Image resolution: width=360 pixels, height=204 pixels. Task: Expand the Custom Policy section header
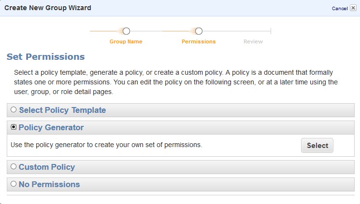(47, 167)
